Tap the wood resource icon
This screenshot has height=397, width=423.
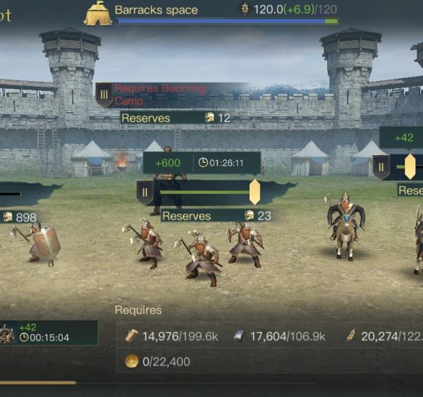(132, 336)
